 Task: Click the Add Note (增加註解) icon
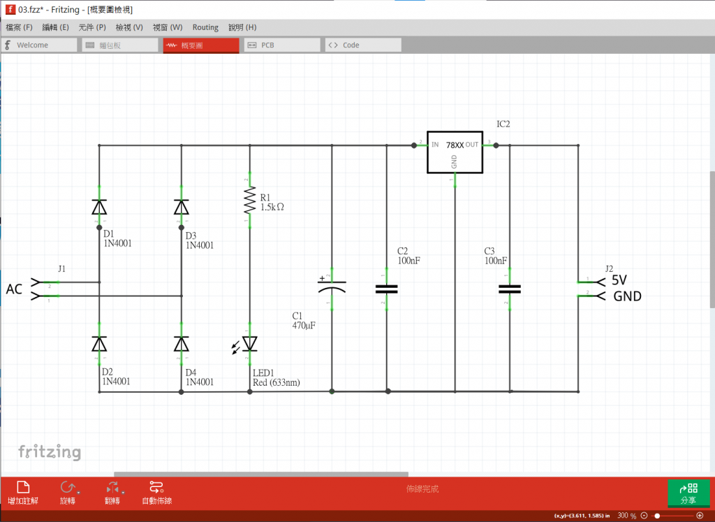pyautogui.click(x=23, y=487)
